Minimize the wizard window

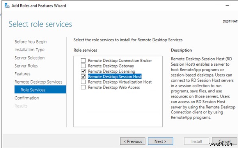click(x=227, y=6)
